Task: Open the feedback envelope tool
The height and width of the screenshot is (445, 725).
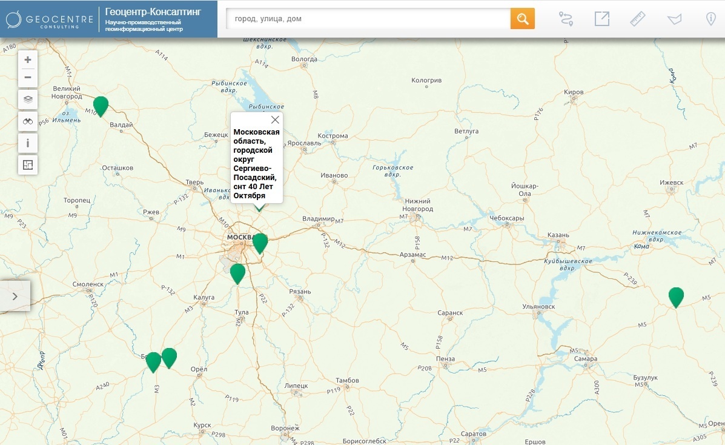Action: pos(675,18)
